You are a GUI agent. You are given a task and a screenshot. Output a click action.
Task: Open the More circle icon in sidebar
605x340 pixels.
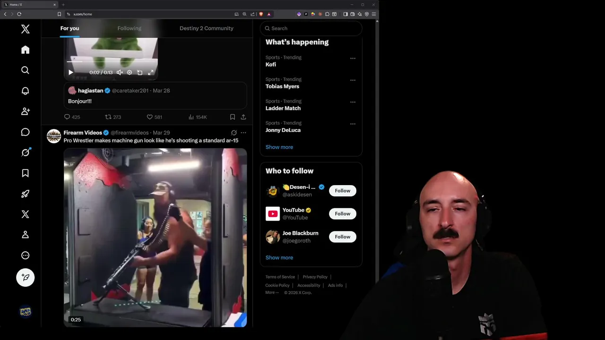26,255
